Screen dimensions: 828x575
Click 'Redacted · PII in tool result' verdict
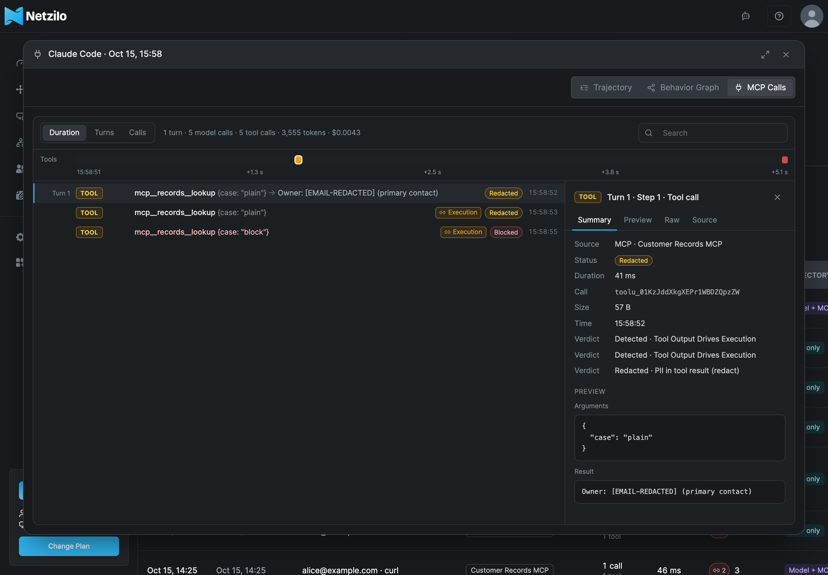pyautogui.click(x=676, y=370)
